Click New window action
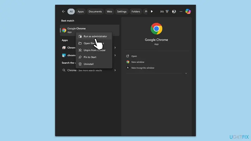 pos(138,62)
